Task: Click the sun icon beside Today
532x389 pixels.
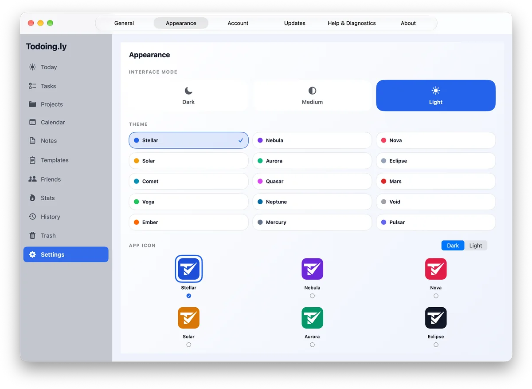Action: tap(32, 67)
